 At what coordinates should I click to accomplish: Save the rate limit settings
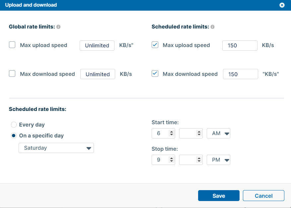[218, 195]
